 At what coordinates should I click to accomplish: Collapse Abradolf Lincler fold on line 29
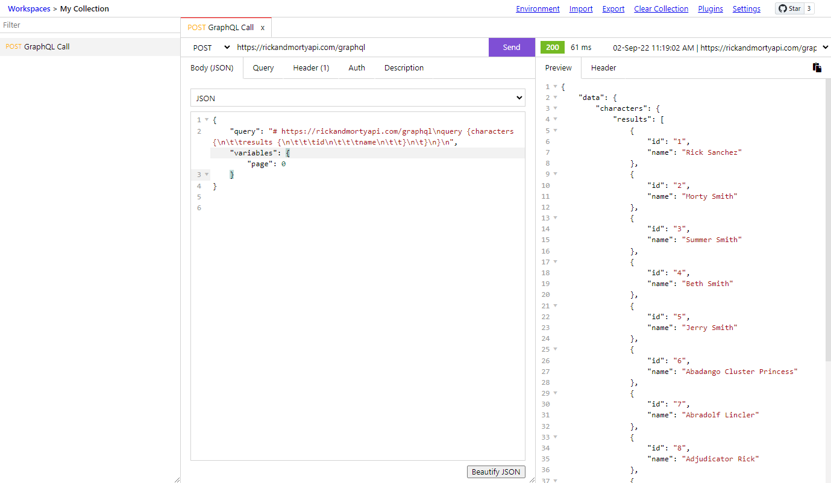[555, 393]
